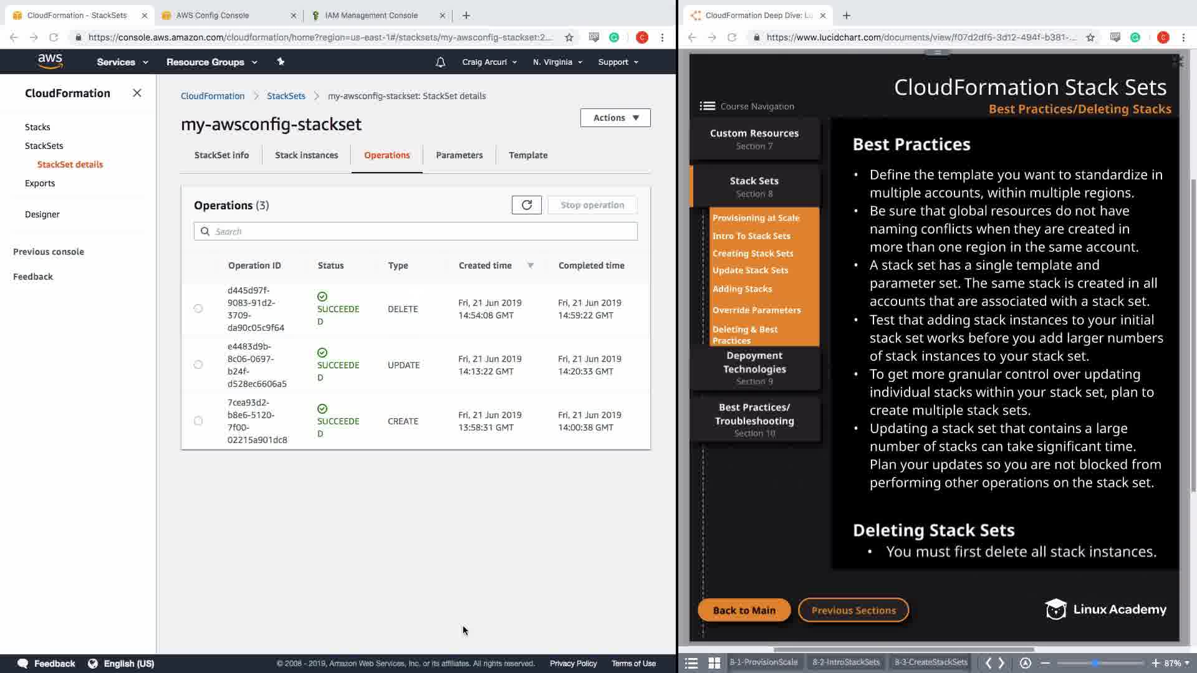Select the DELETE operation radio button
This screenshot has height=673, width=1197.
click(x=198, y=308)
